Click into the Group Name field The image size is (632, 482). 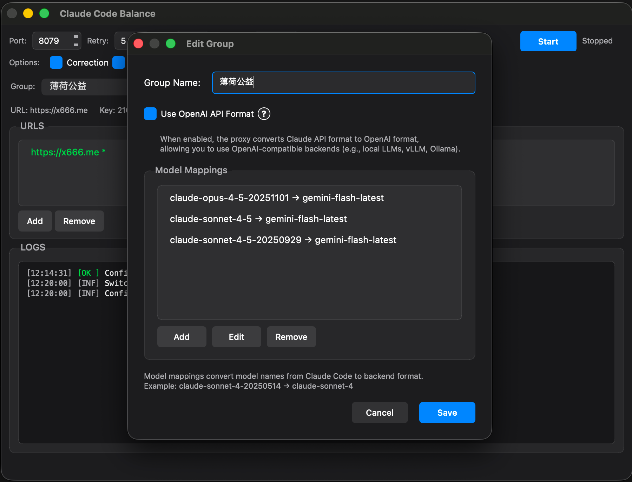pyautogui.click(x=343, y=83)
